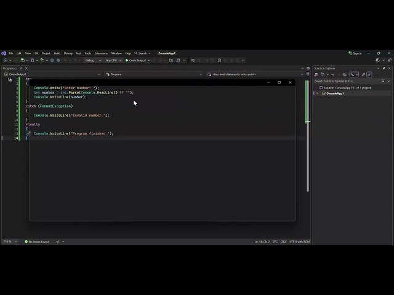This screenshot has height=295, width=394.
Task: Click No issues found status
Action: 37,242
